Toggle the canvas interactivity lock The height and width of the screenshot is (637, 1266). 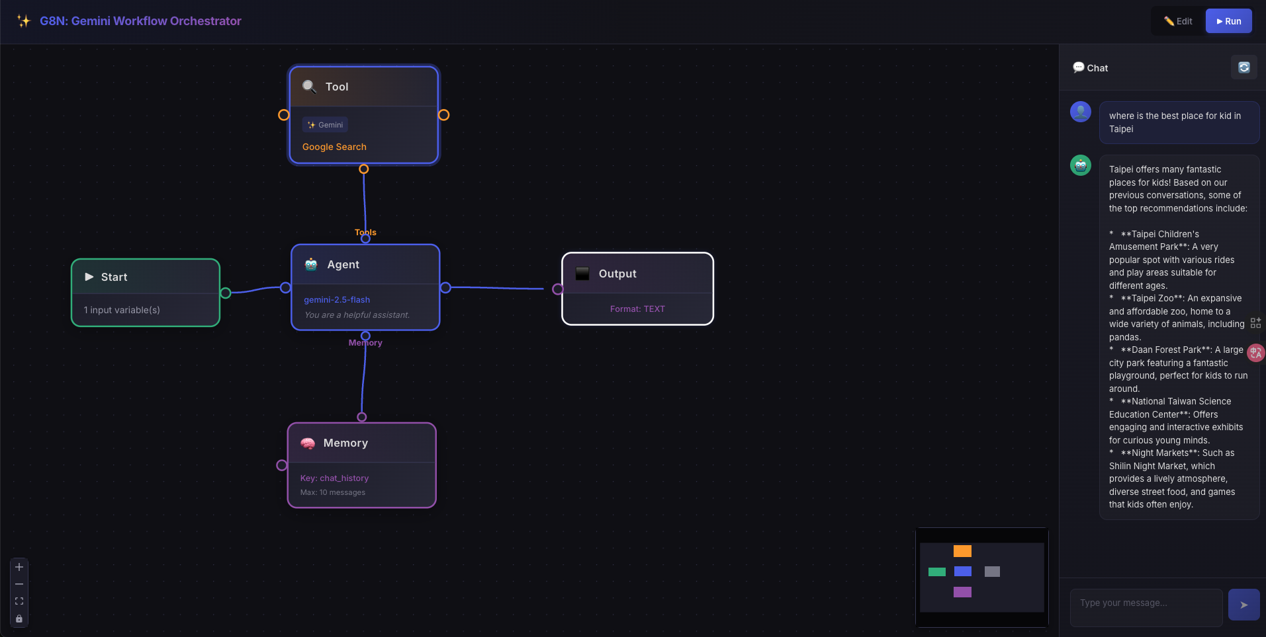pyautogui.click(x=19, y=618)
